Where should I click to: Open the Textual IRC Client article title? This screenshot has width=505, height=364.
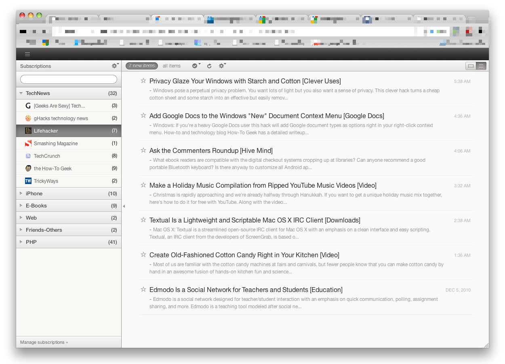pos(255,220)
